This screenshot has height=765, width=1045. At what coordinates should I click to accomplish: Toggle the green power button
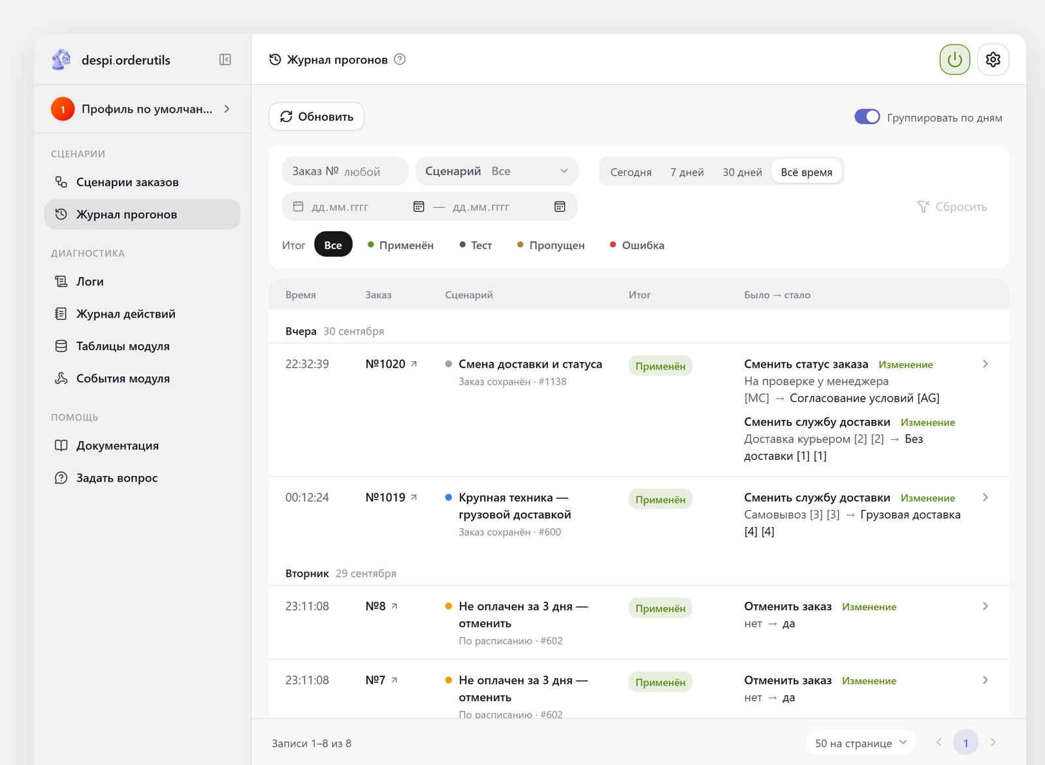coord(955,59)
